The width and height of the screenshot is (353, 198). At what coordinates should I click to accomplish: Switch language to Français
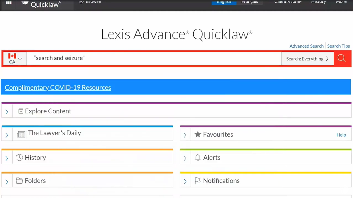pyautogui.click(x=249, y=2)
